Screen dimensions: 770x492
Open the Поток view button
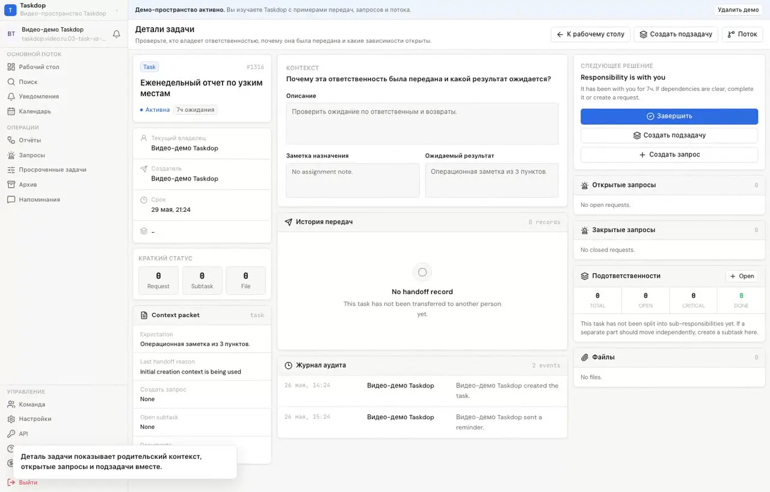[742, 34]
